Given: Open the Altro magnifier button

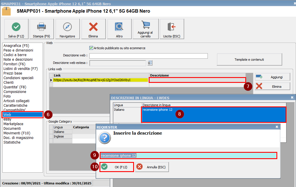Looking at the screenshot, I should 119,29.
